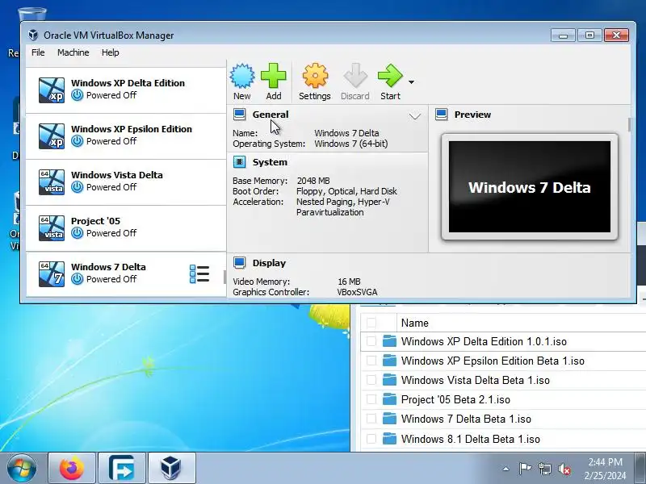
Task: Select the Windows XP Delta Edition VM icon
Action: tap(52, 90)
